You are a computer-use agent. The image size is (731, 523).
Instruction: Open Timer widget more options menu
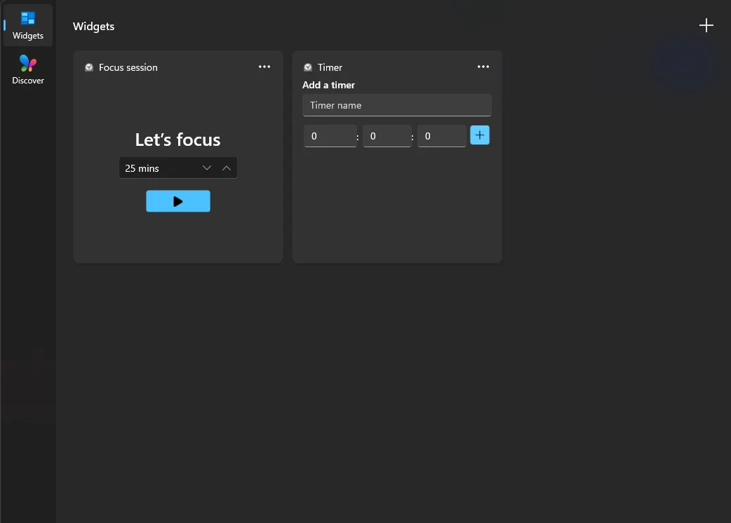click(483, 67)
